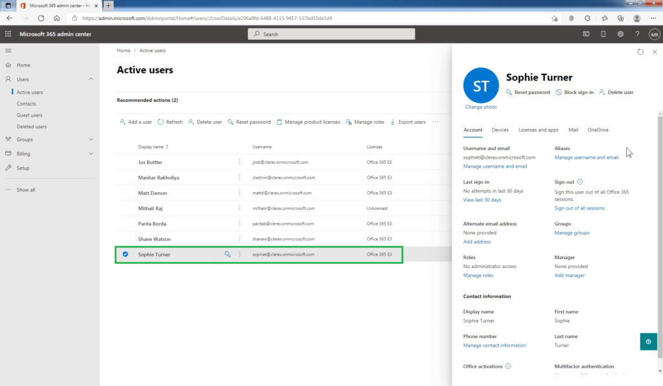Click View last 30 days link
The image size is (663, 386).
click(x=482, y=199)
